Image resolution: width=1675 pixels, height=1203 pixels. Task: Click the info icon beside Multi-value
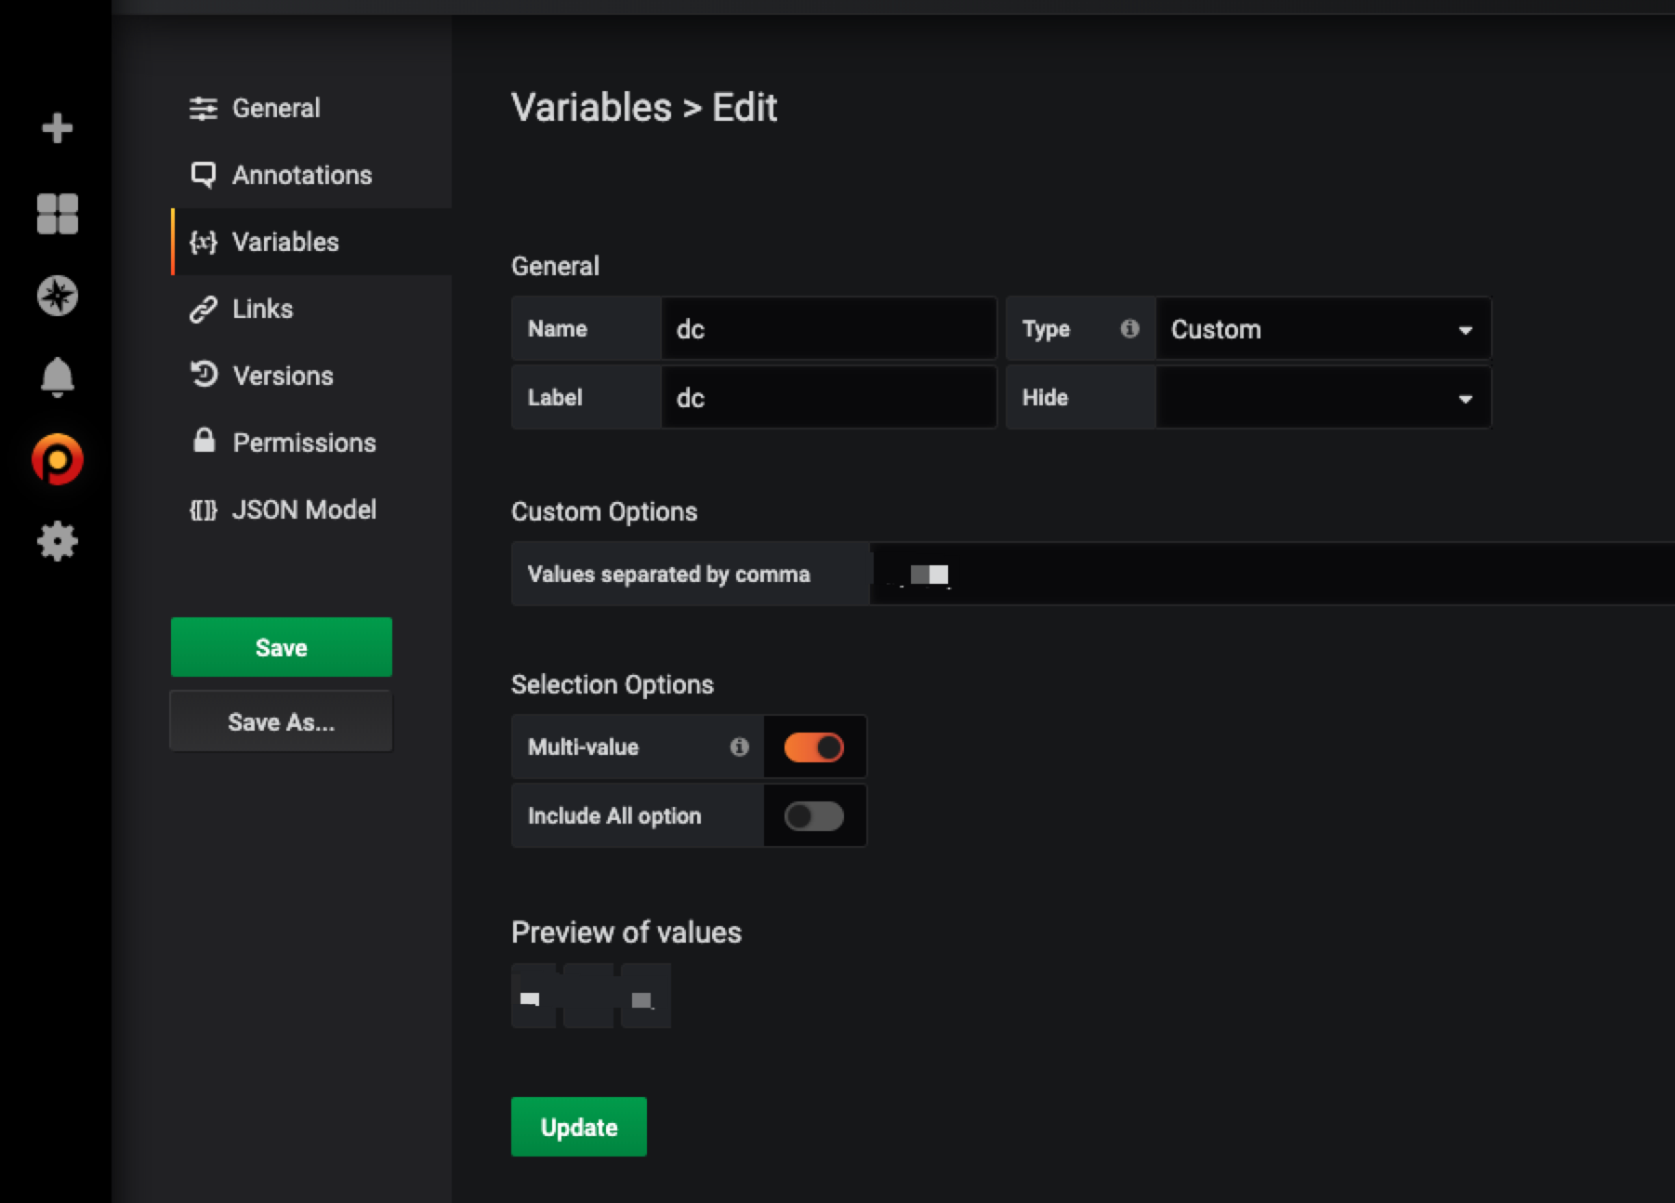click(739, 747)
